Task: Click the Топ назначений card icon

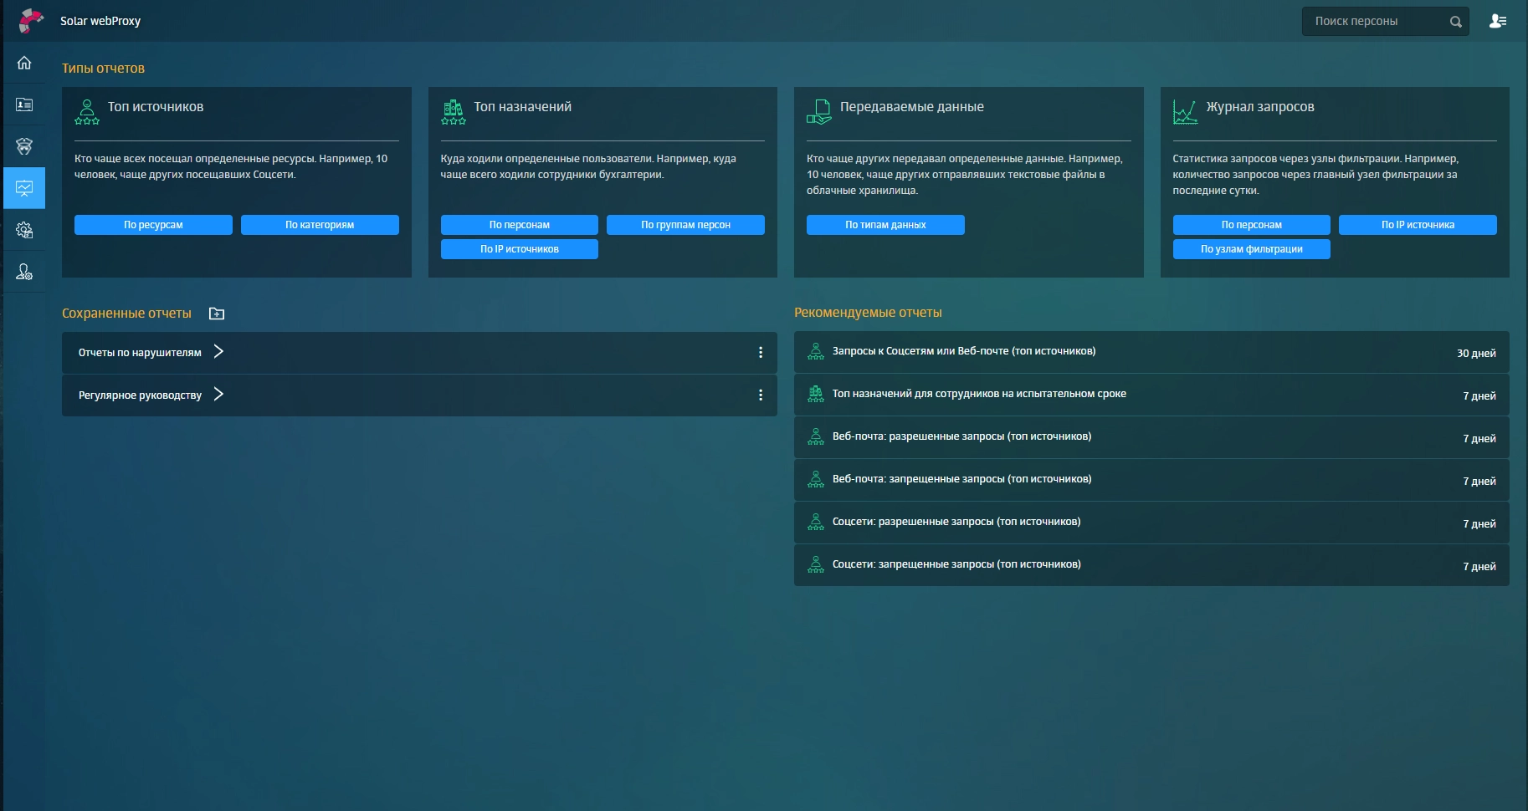Action: click(x=454, y=112)
